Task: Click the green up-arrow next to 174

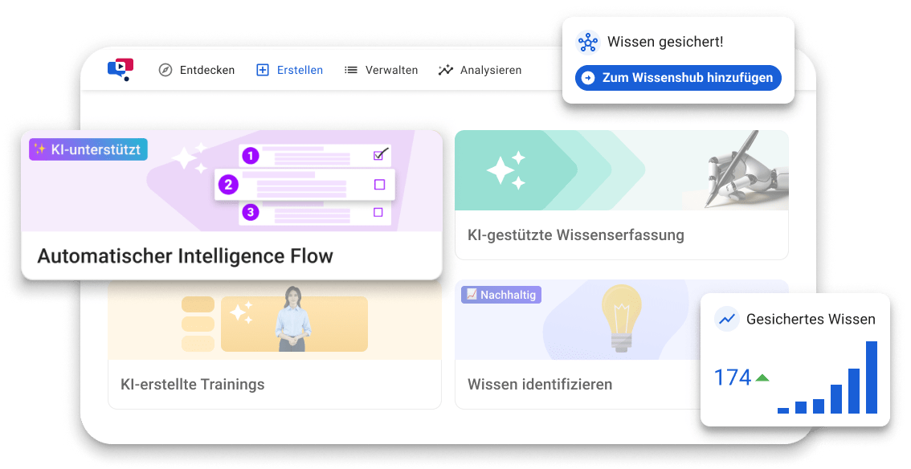Action: click(x=762, y=378)
